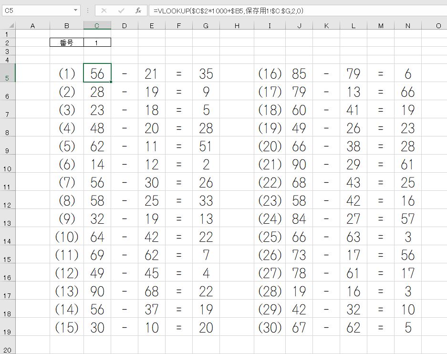Image resolution: width=447 pixels, height=354 pixels.
Task: Select row 5 header
Action: [8, 73]
